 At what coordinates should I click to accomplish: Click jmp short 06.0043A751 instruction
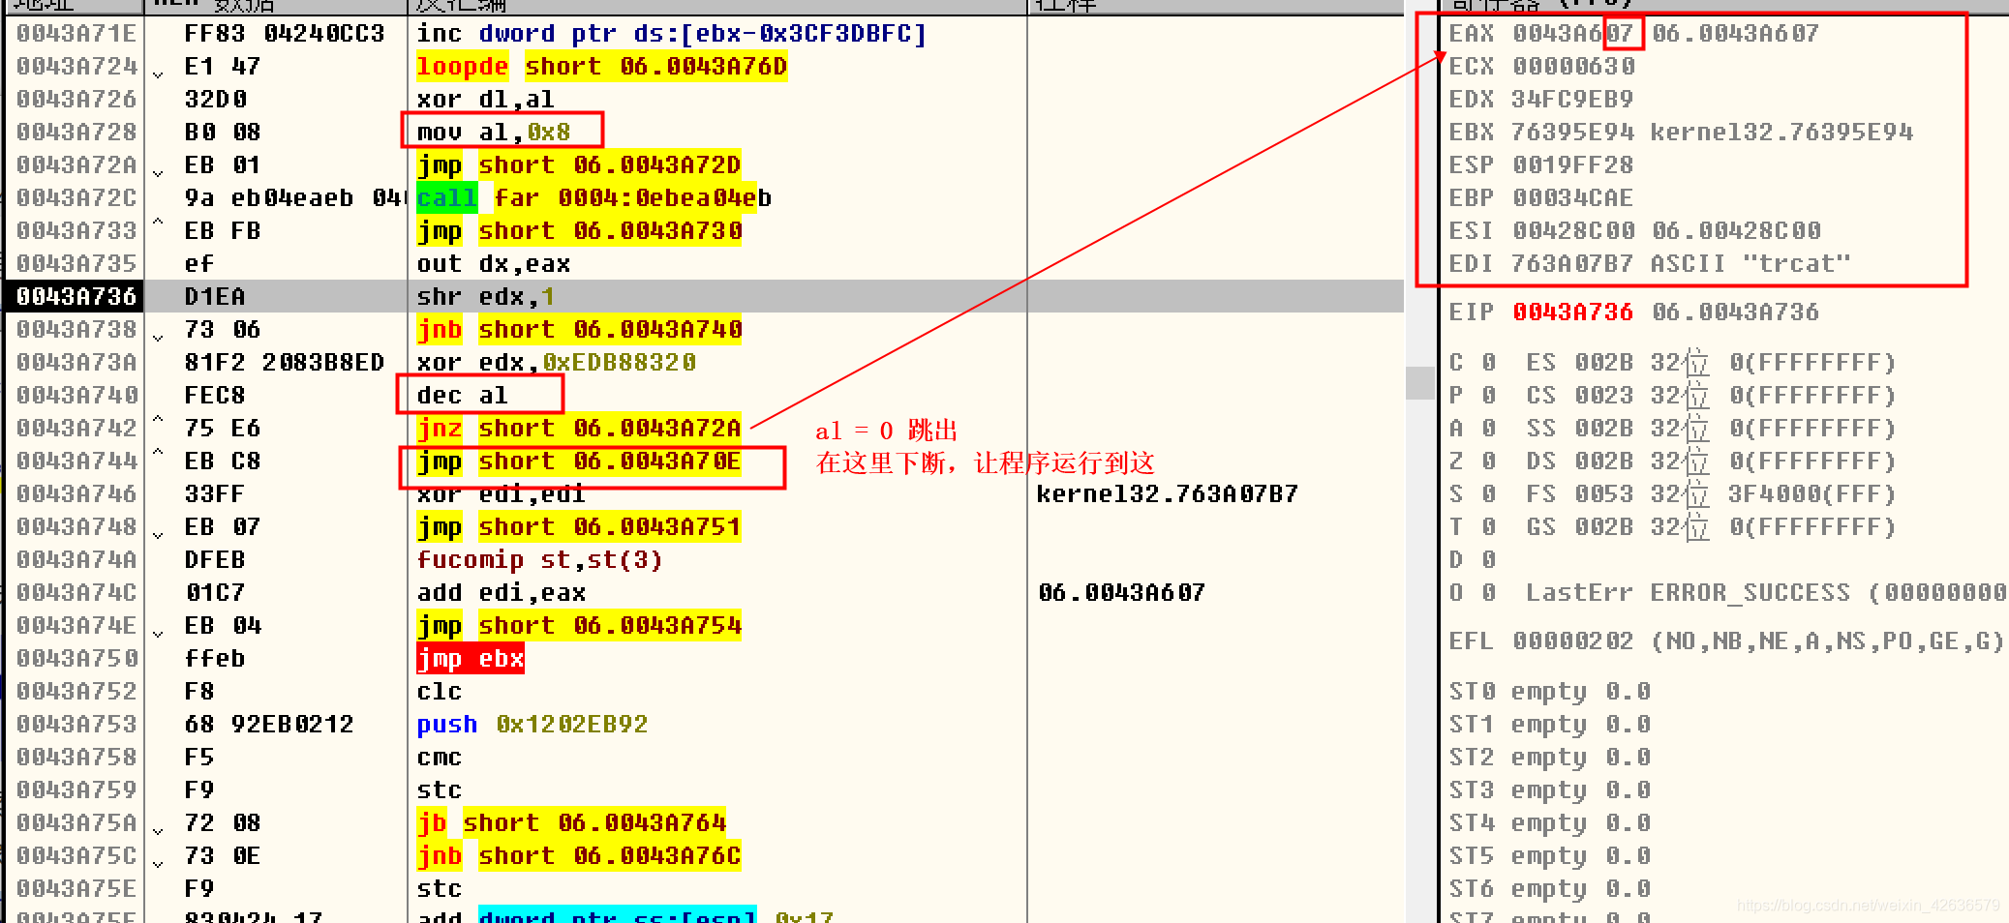578,527
